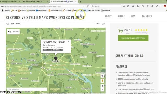This screenshot has width=167, height=94.
Task: Select the eyedropper color picker icon
Action: [157, 6]
